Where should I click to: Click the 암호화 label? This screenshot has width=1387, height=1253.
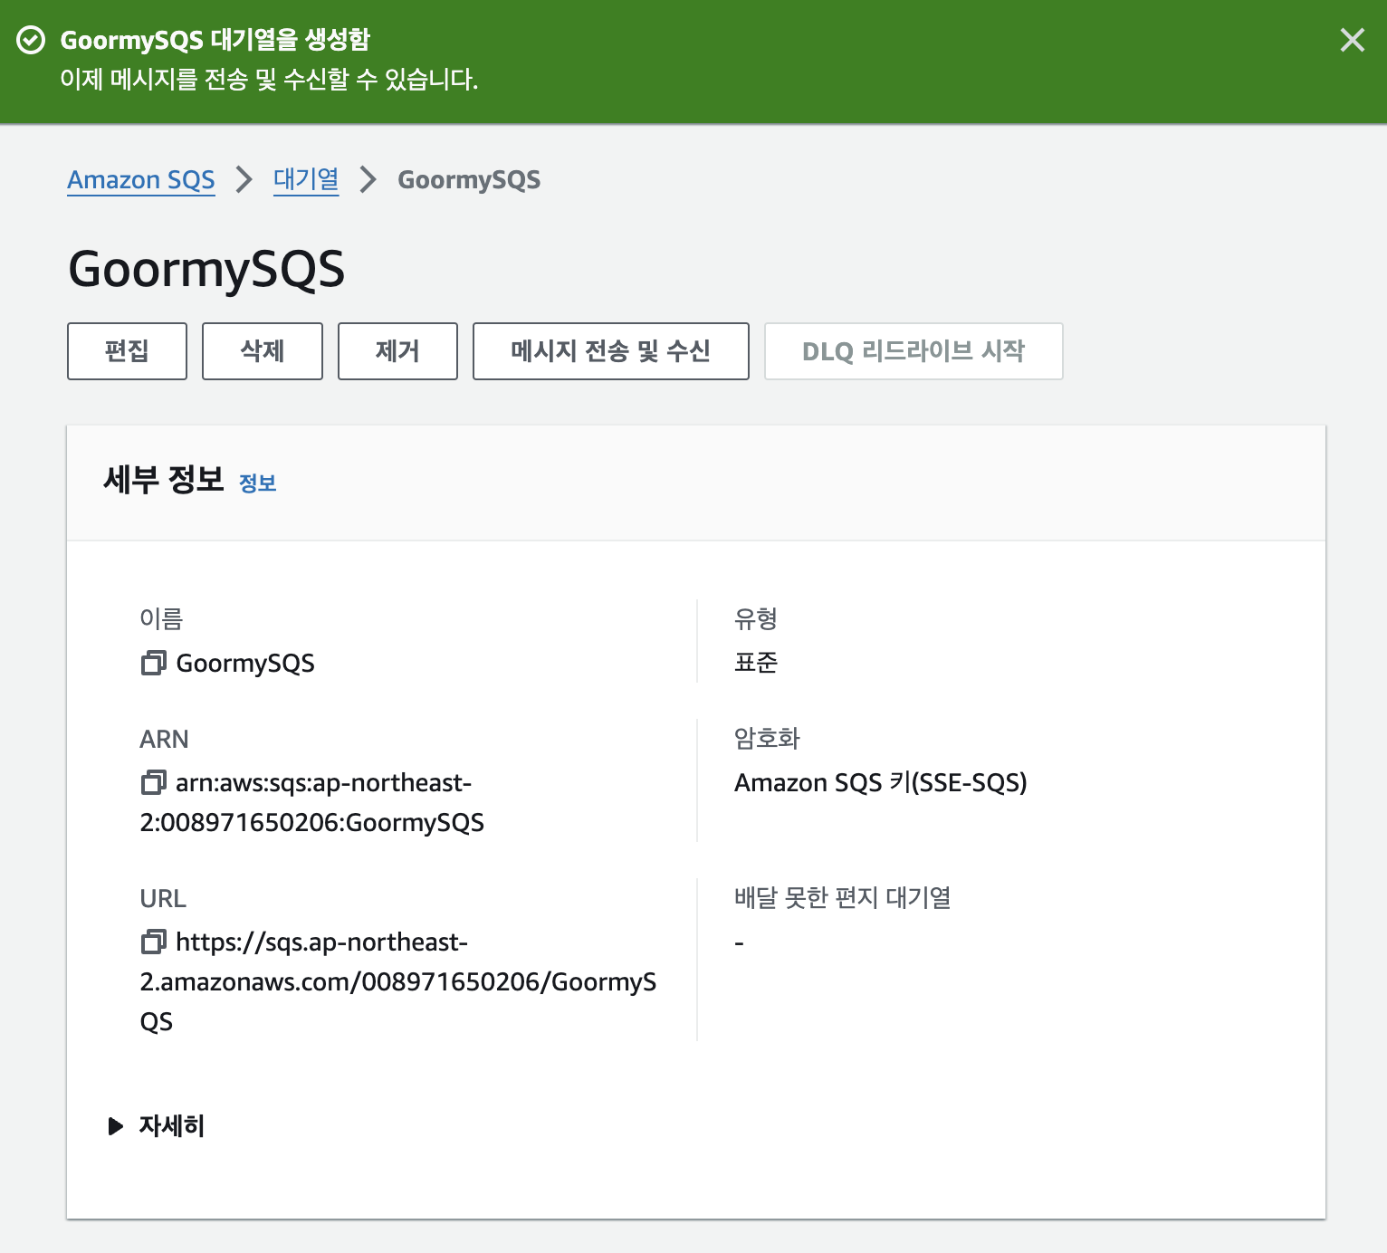pos(767,739)
